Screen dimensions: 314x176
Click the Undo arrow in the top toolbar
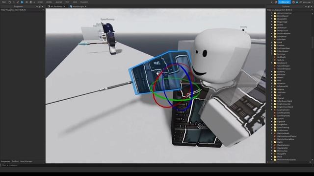point(14,2)
